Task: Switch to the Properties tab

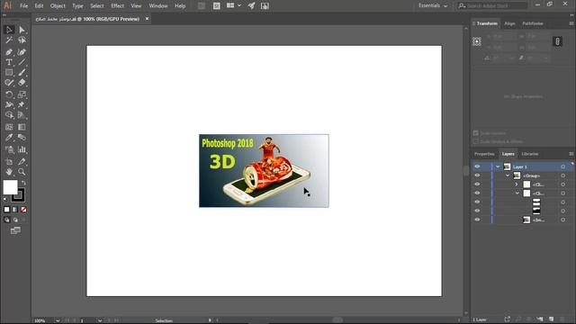Action: 484,154
